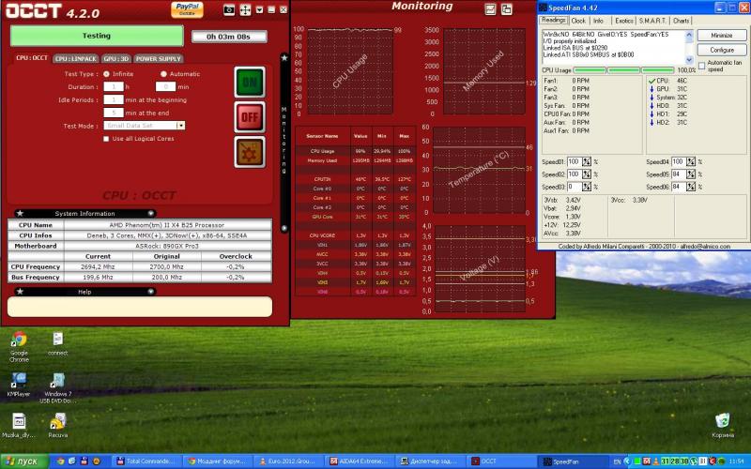Click the Duration hours field
The image size is (751, 469).
114,87
